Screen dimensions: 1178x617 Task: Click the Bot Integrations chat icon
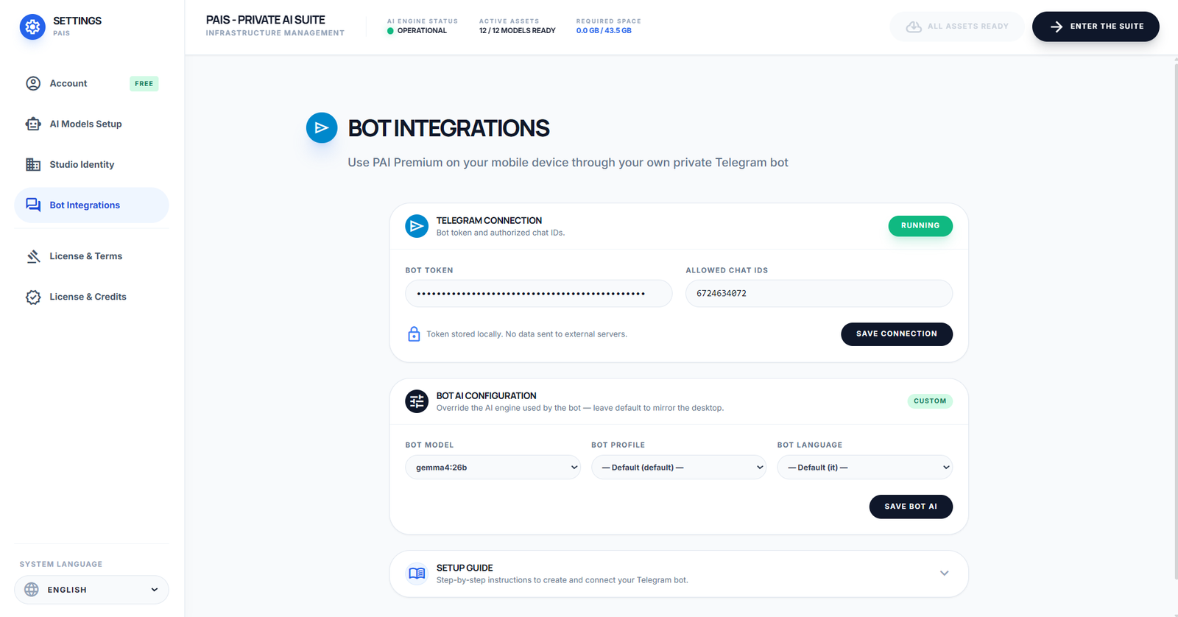[x=33, y=205]
